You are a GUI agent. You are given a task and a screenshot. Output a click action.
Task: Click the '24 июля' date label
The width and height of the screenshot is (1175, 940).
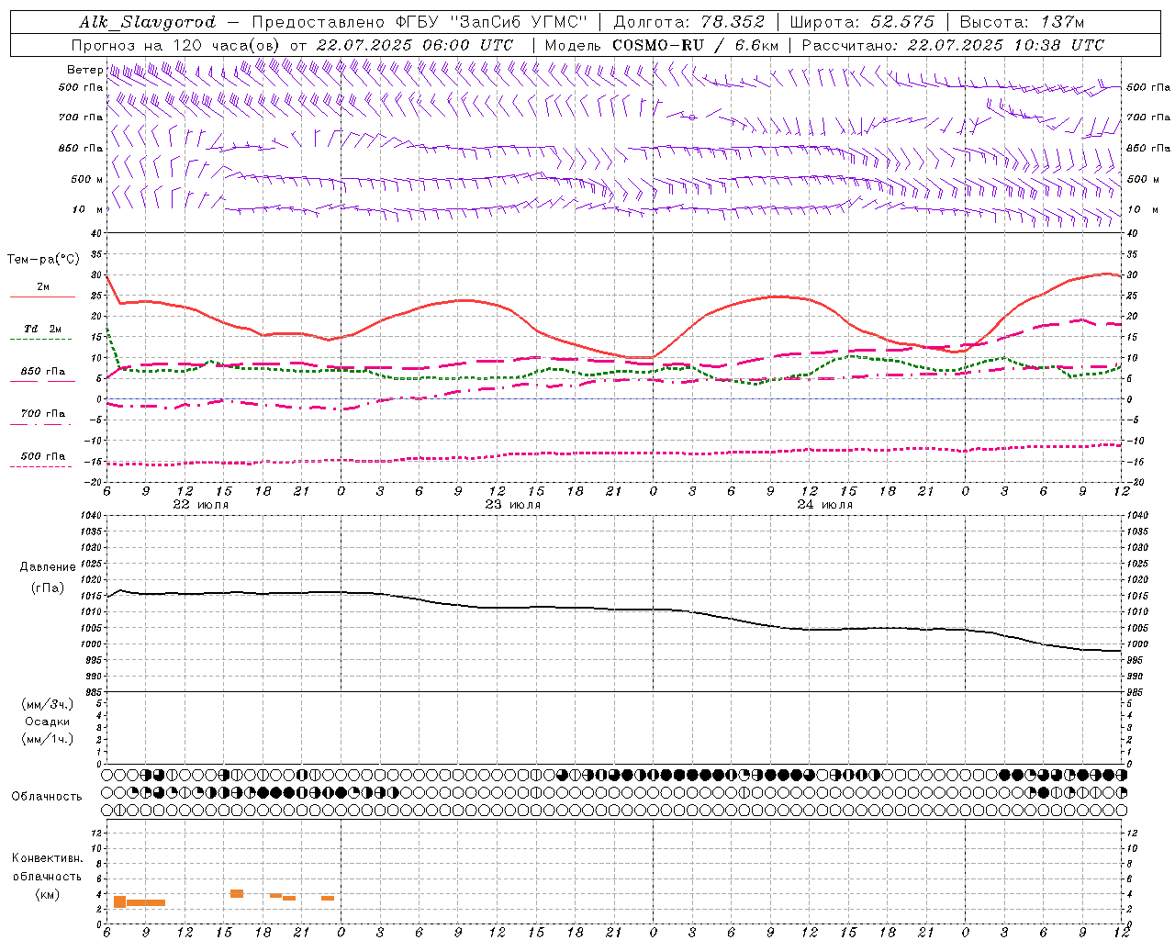(x=825, y=504)
